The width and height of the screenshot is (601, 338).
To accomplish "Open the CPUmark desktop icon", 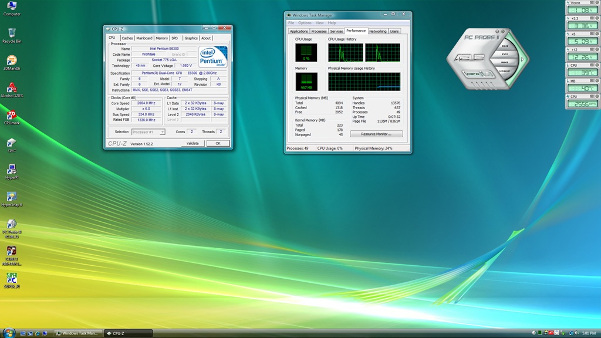I will pyautogui.click(x=11, y=116).
